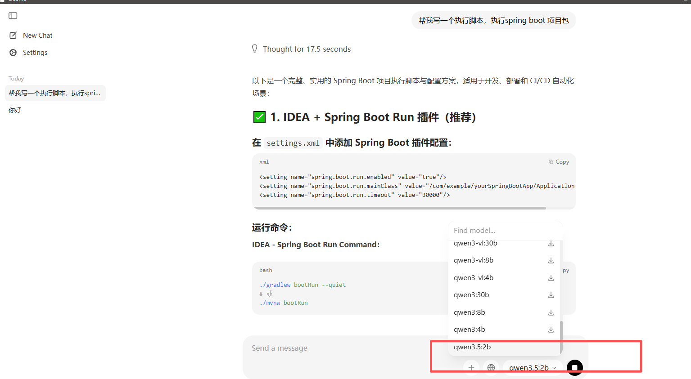Click the spring.boot.run.enabled setting line
This screenshot has width=691, height=379.
pos(353,177)
